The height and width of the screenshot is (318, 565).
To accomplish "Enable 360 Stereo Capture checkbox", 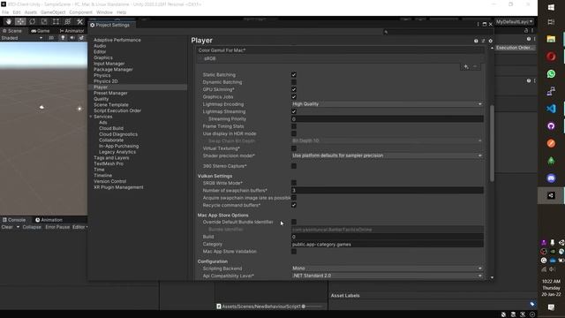I will pos(294,166).
